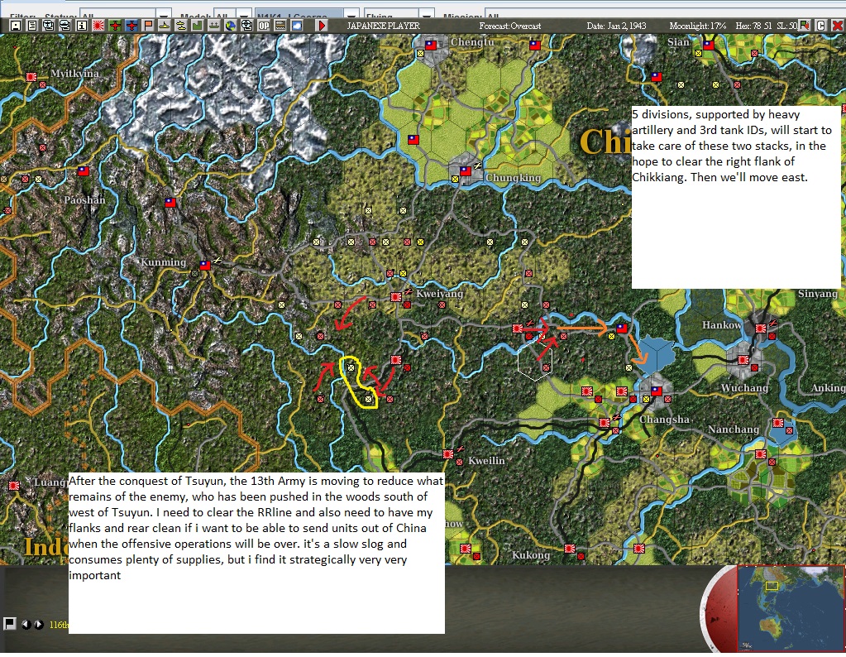Image resolution: width=846 pixels, height=657 pixels.
Task: Click the 'Forecast: Overcast' status text
Action: (510, 26)
